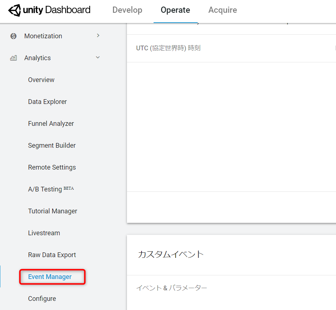The width and height of the screenshot is (336, 310).
Task: Click the イベント & パラメーター column header
Action: [x=171, y=288]
